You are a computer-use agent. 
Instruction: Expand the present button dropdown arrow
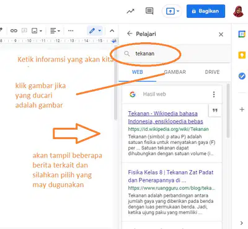coord(178,11)
